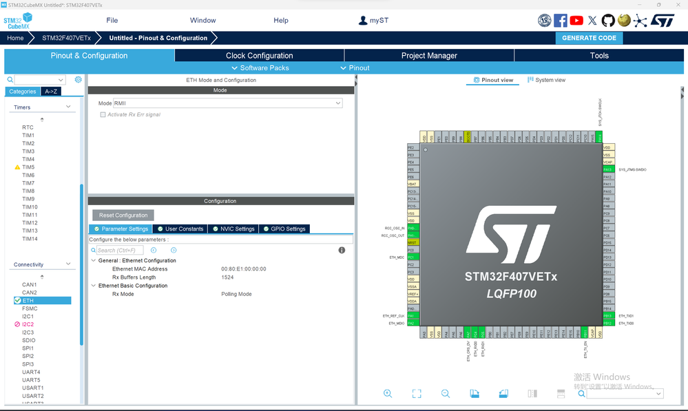This screenshot has width=688, height=411.
Task: Zoom in on the chip pinout view
Action: (388, 394)
